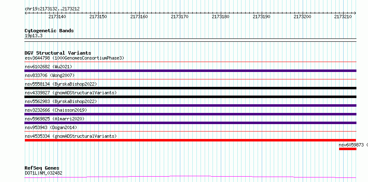The width and height of the screenshot is (368, 182).
Task: Click the left arrowhead of the coordinate ruler
Action: tap(26, 13)
